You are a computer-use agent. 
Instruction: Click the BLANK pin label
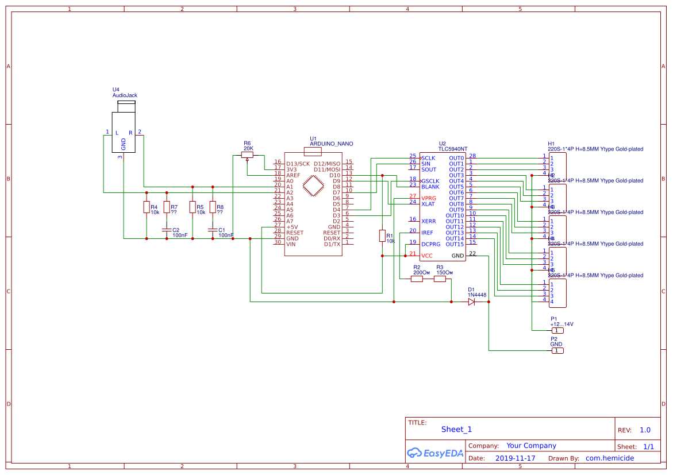(430, 187)
